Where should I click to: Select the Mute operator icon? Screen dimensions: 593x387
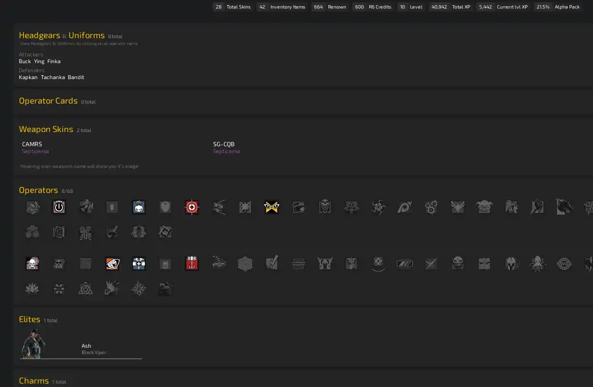(x=59, y=264)
